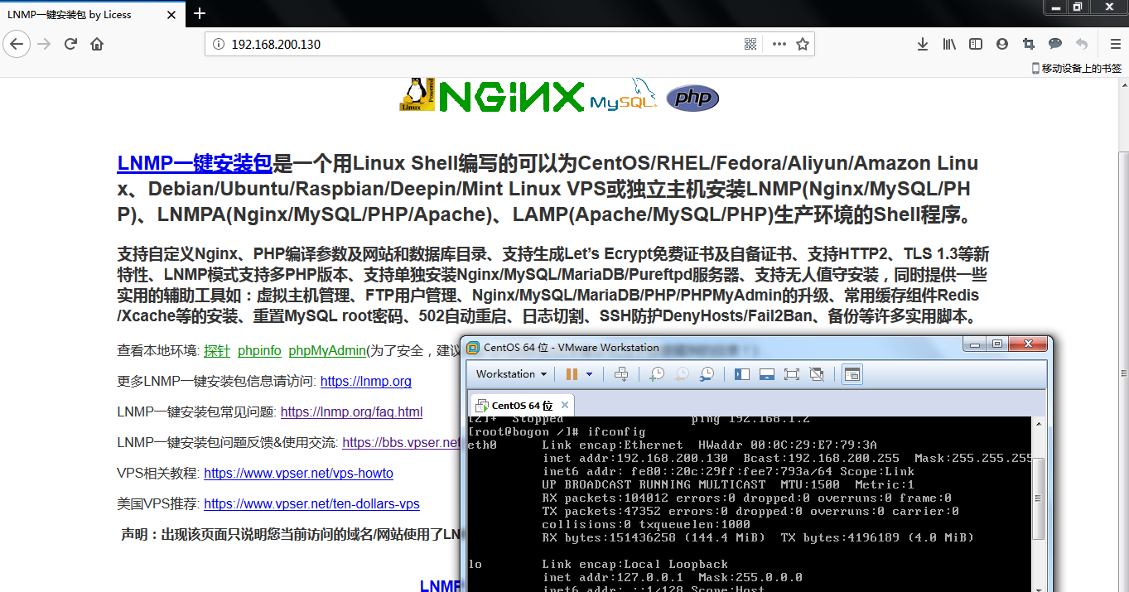This screenshot has width=1129, height=592.
Task: Toggle the VMware thumbnail bar
Action: (767, 374)
